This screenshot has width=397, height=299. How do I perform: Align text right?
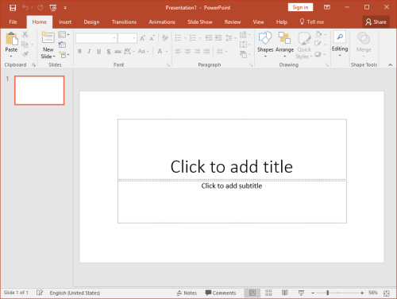pos(197,52)
